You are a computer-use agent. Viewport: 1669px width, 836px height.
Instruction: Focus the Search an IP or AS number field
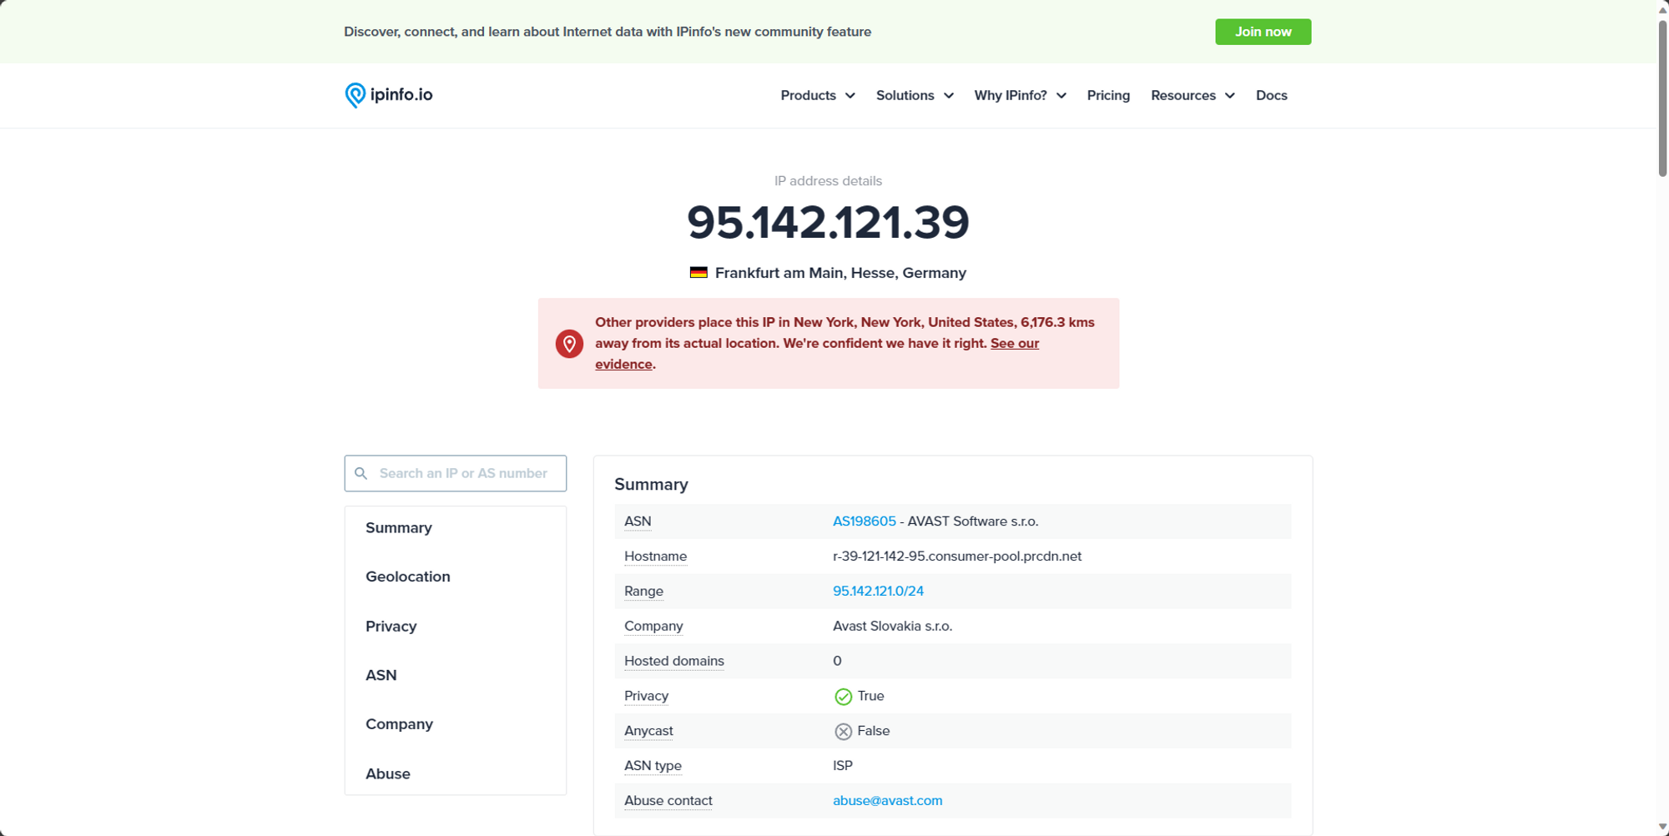[456, 473]
